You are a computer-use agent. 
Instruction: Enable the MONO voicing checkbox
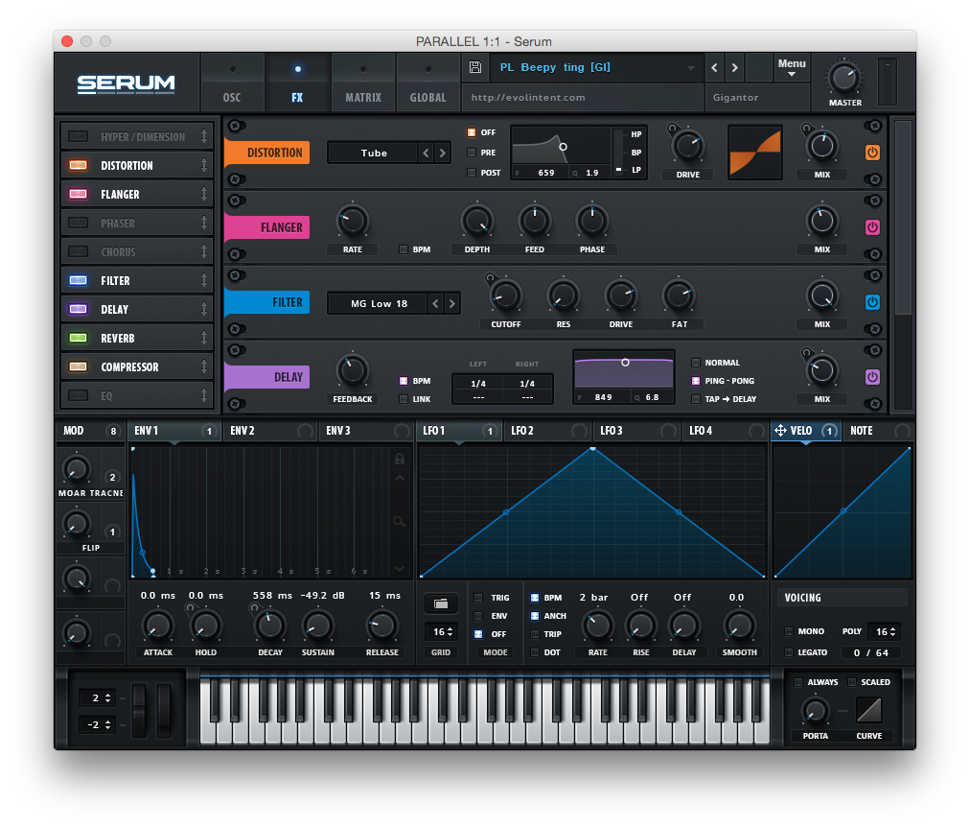[x=790, y=631]
